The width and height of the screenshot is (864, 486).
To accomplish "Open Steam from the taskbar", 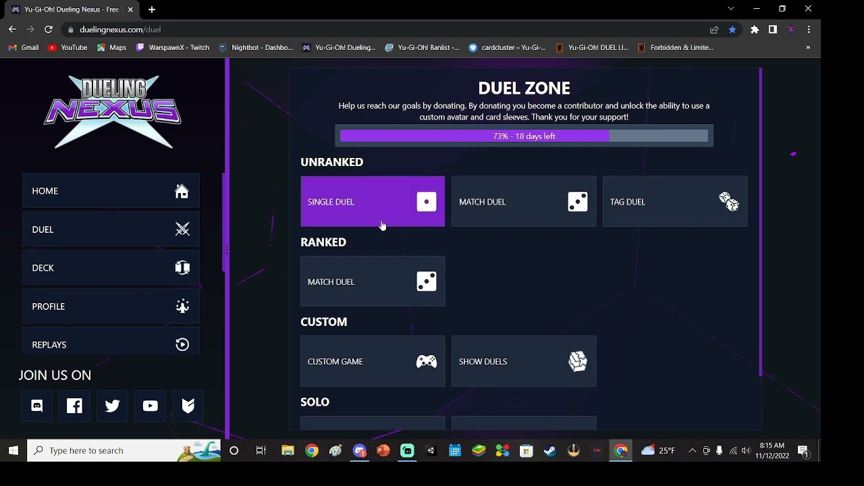I will click(x=550, y=451).
